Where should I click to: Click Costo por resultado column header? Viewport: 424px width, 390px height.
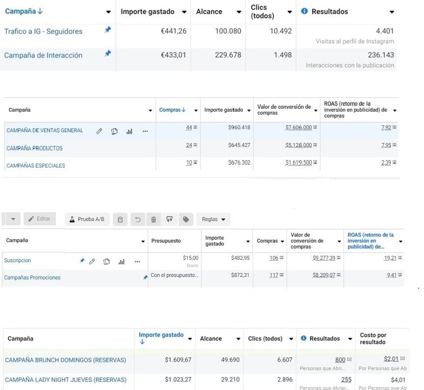373,338
